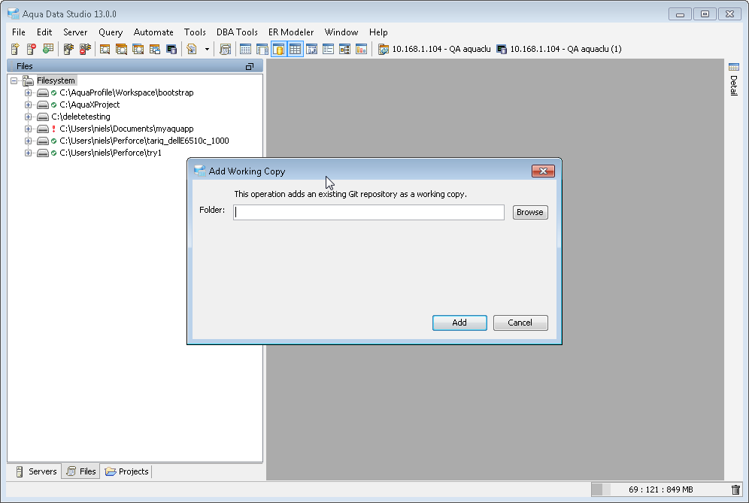Screen dimensions: 749x503
Task: Click the ER diagram hierarchy toolbar icon
Action: [345, 49]
